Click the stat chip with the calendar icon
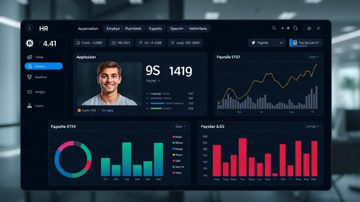Screen dimensions: 360x202 [x=150, y=42]
